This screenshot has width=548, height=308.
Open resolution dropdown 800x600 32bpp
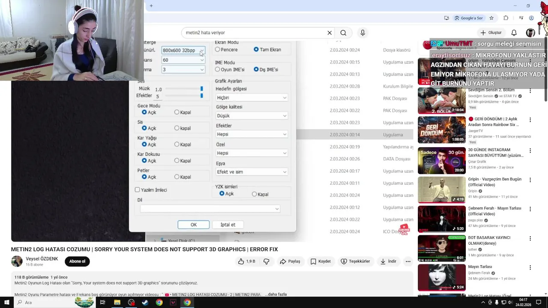pos(183,50)
